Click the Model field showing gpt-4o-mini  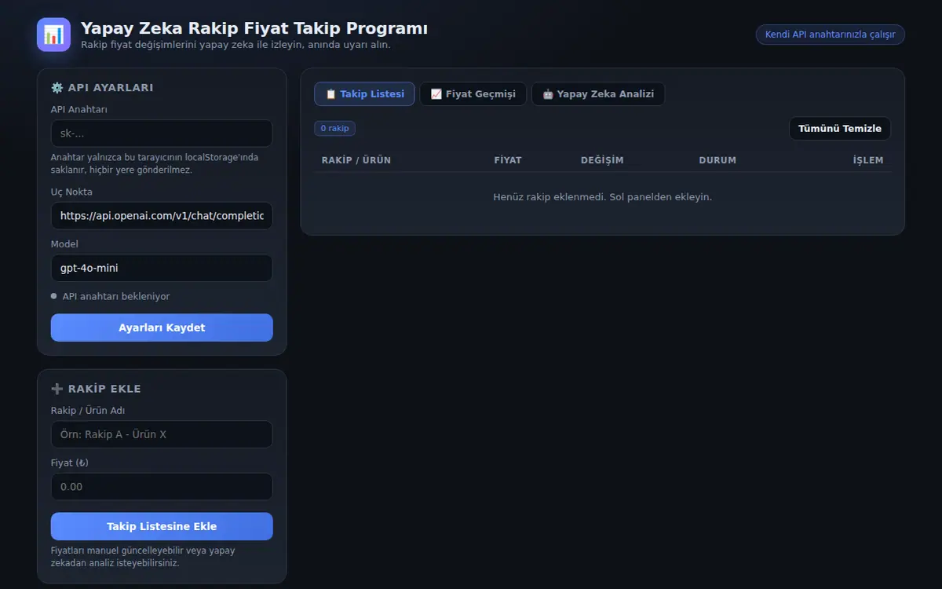162,268
